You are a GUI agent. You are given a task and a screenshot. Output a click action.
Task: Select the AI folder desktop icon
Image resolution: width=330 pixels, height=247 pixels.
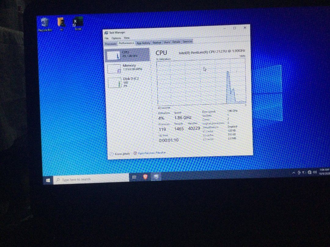point(61,24)
